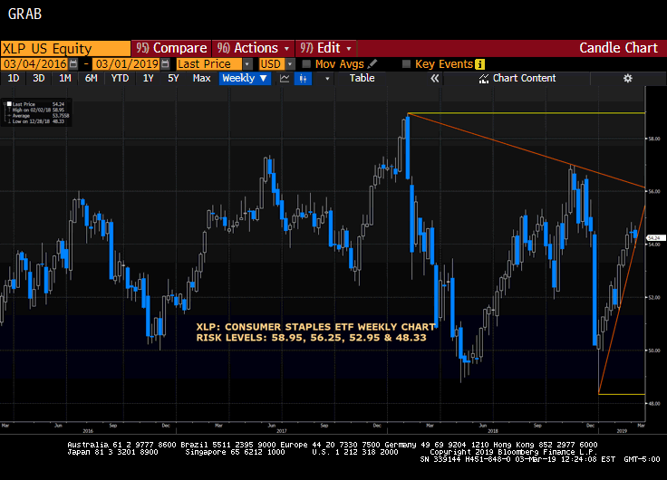The width and height of the screenshot is (667, 480).
Task: Open chart settings gear icon
Action: point(628,78)
